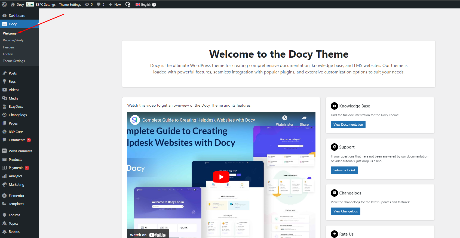Click the video title Complete Guide link

(x=199, y=120)
